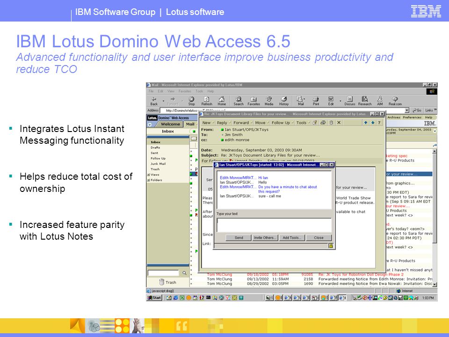Open the Move dropdown in message toolbar

click(262, 123)
